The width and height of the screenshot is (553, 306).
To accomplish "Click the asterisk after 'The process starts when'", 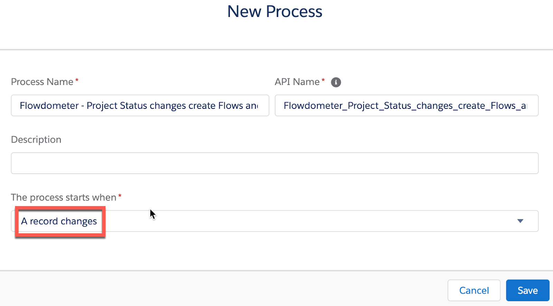I will click(x=120, y=196).
